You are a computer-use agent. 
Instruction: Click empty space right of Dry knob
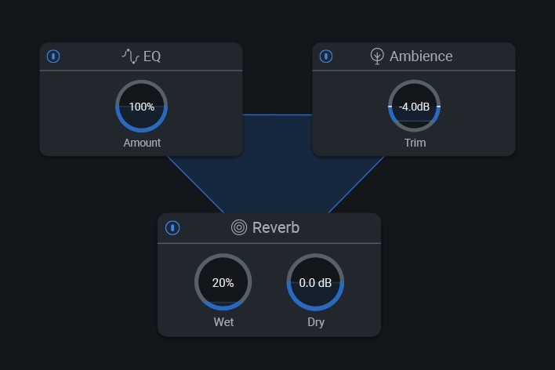click(x=361, y=286)
